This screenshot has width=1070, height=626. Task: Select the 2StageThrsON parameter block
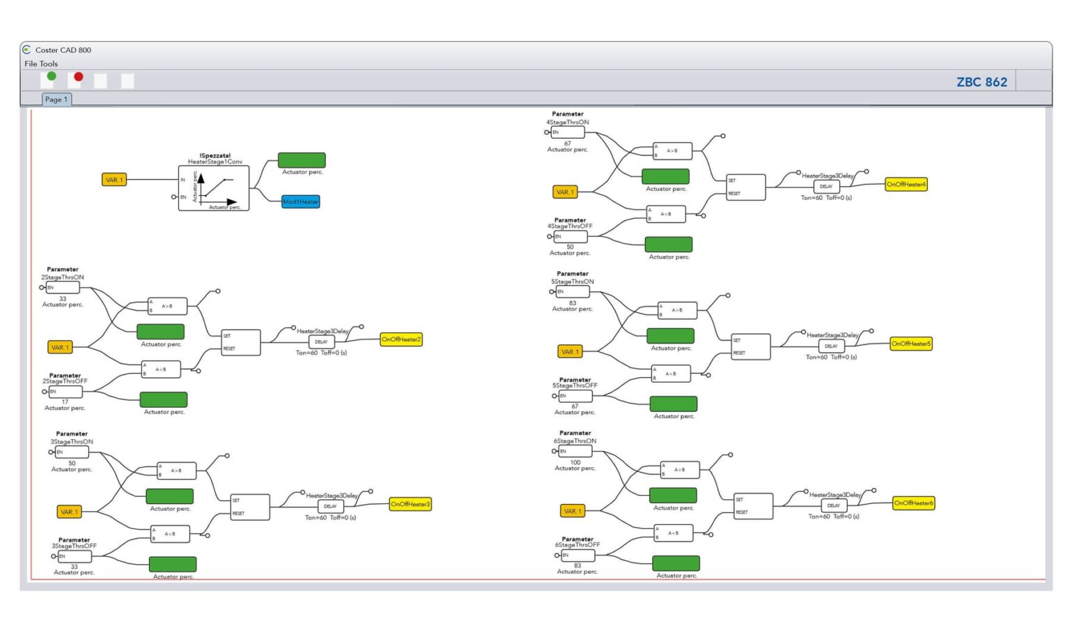tap(63, 287)
